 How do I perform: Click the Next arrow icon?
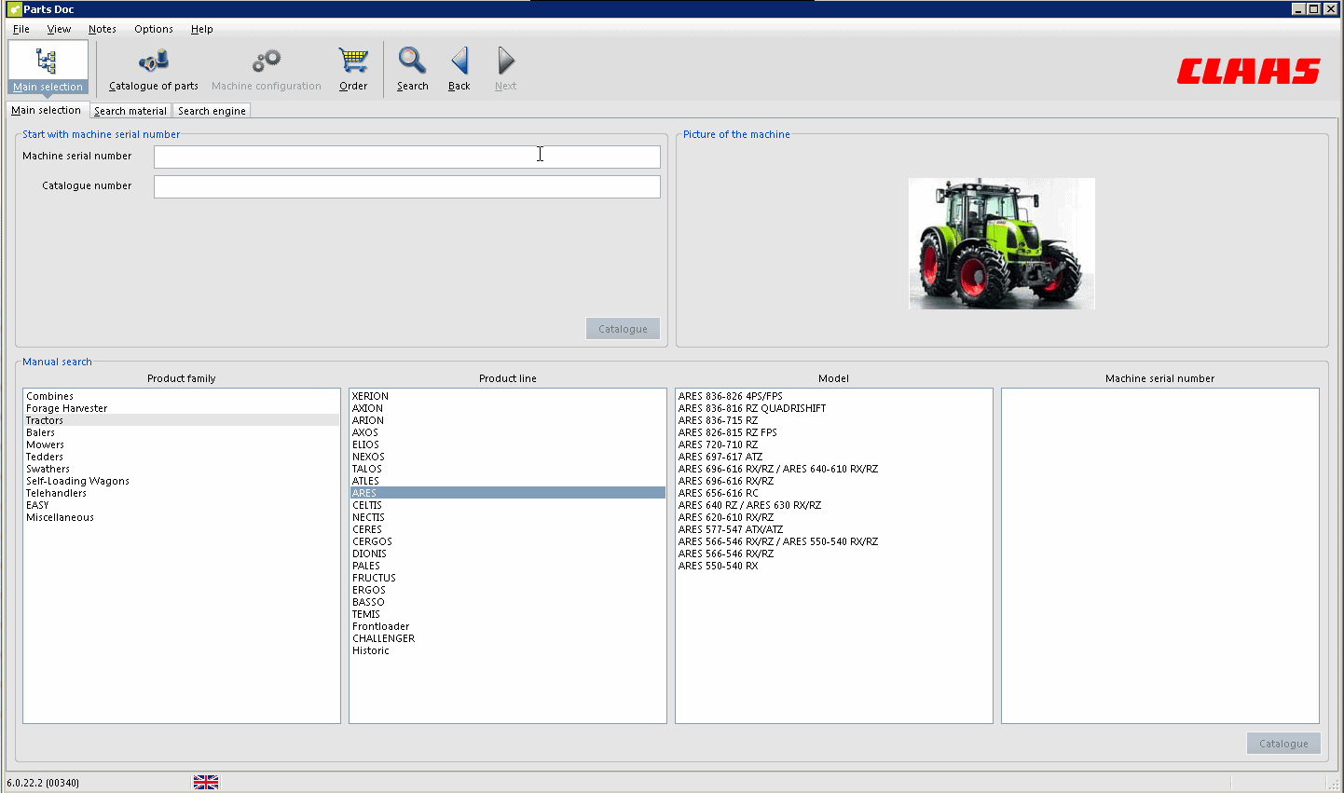[505, 65]
